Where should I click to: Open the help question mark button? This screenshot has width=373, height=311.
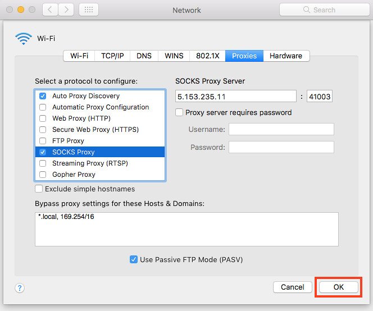click(x=20, y=288)
